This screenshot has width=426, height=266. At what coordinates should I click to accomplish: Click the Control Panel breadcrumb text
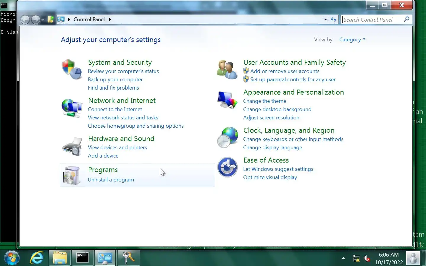(x=89, y=20)
